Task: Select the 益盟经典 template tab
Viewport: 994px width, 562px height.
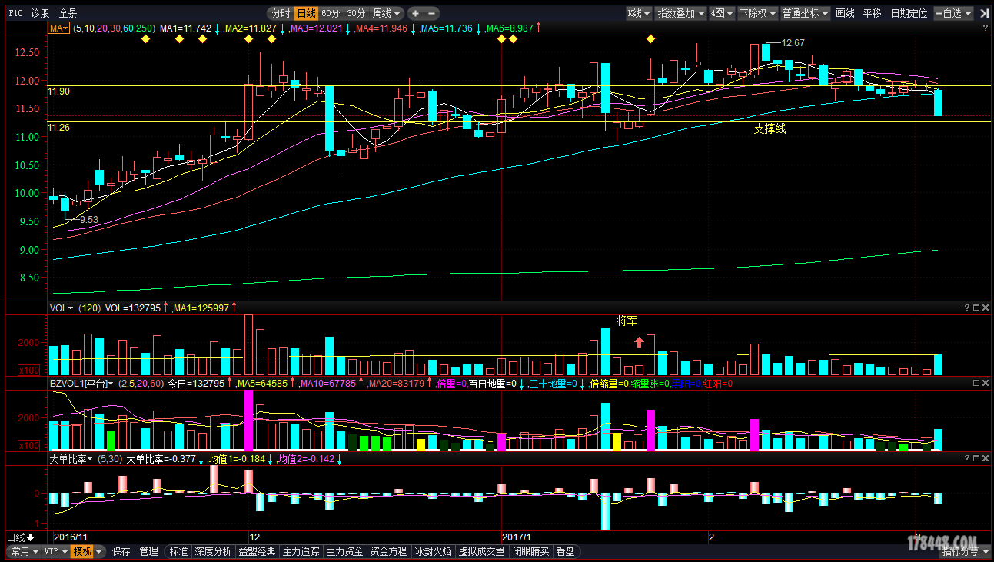Action: 257,551
